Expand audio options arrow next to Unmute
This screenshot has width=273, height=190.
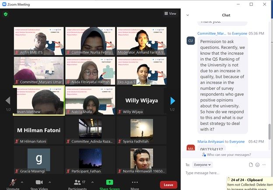[21, 182]
